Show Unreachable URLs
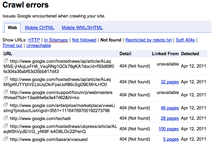The height and width of the screenshot is (143, 212). coord(39,46)
